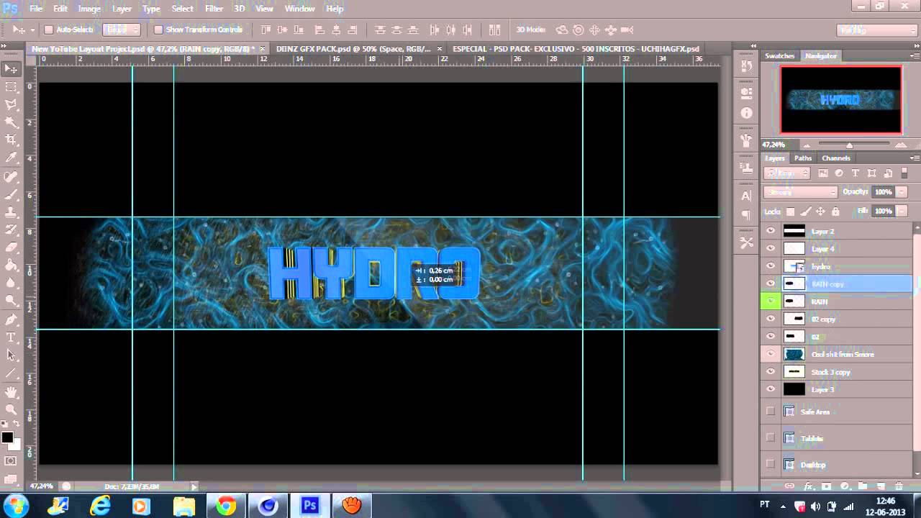Select the Eyedropper tool
The image size is (921, 518).
pos(11,158)
